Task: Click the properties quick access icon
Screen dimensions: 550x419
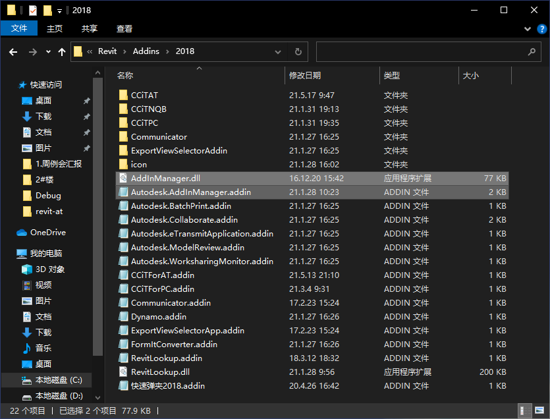Action: 33,11
